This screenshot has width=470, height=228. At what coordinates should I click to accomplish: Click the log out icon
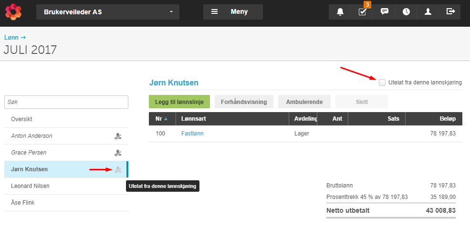[450, 12]
